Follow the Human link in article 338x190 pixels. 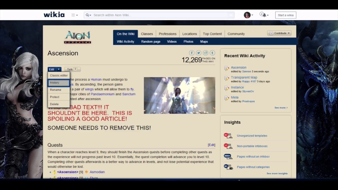pyautogui.click(x=96, y=79)
